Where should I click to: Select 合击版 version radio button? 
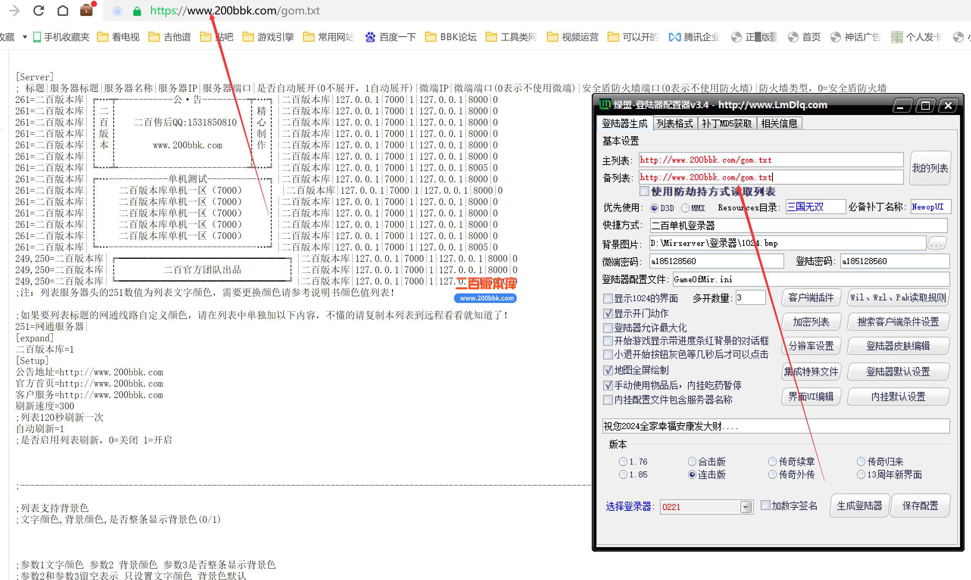[x=692, y=462]
